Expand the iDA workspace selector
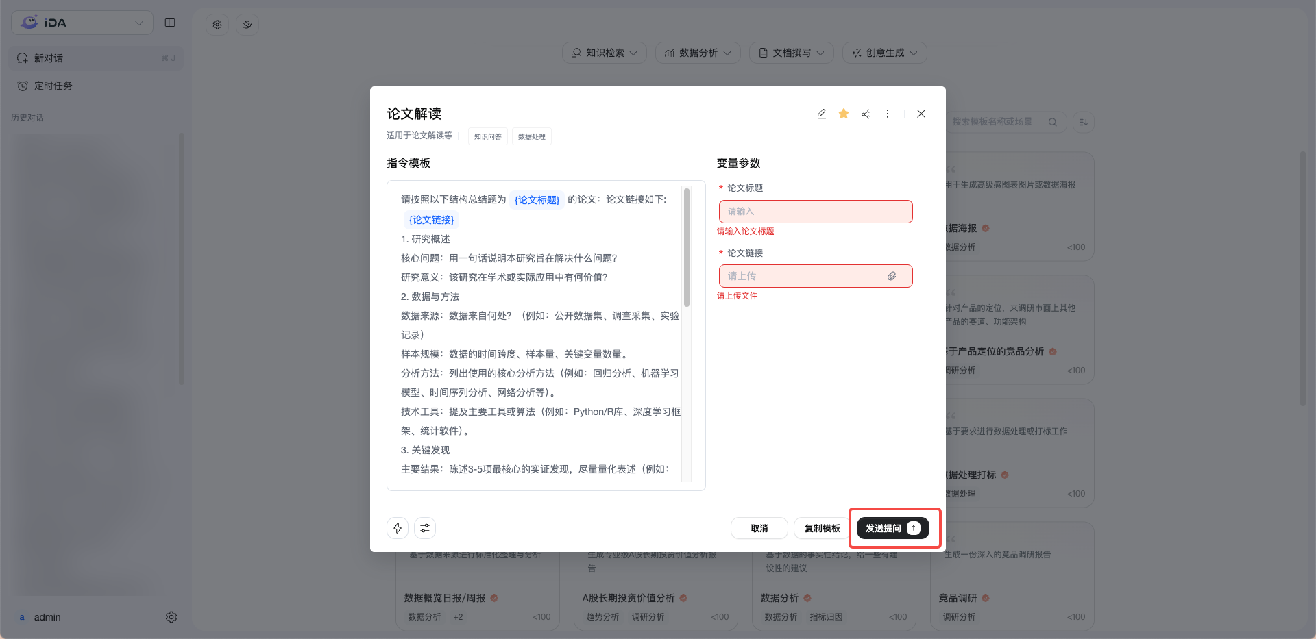The height and width of the screenshot is (639, 1316). pos(82,23)
